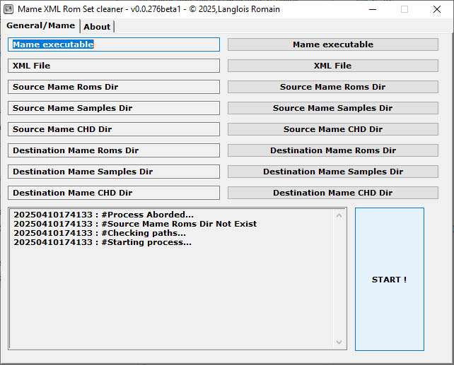This screenshot has width=454, height=365.
Task: Select Destination Mame Samples Dir via button
Action: click(333, 172)
